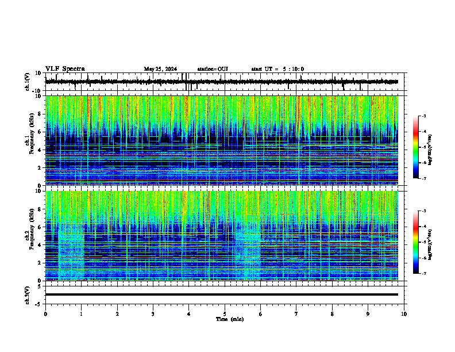The height and width of the screenshot is (352, 455).
Task: Click the "3" tick on the time axis
Action: click(153, 314)
